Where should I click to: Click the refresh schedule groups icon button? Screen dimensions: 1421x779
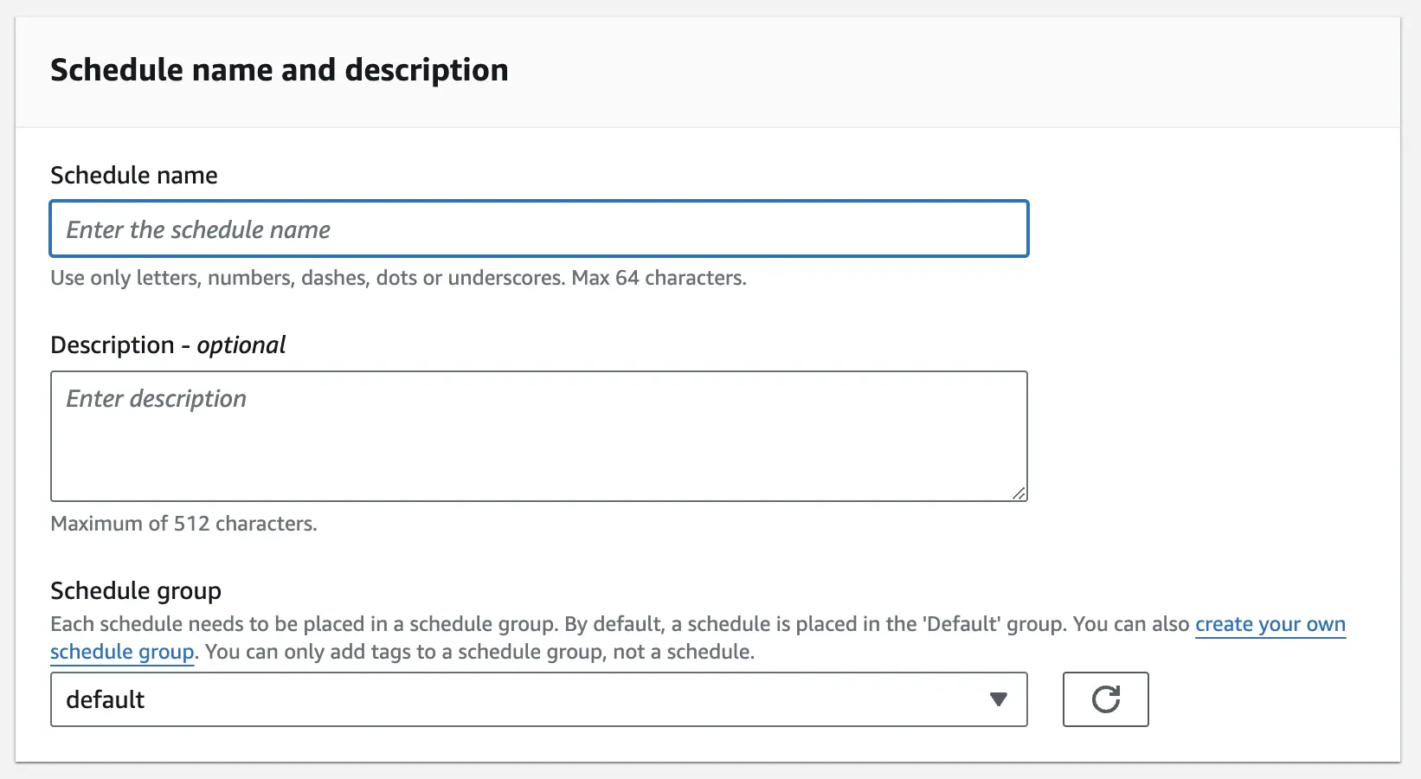point(1105,699)
